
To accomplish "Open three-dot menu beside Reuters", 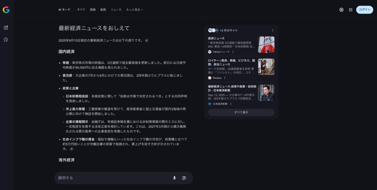I will click(225, 78).
